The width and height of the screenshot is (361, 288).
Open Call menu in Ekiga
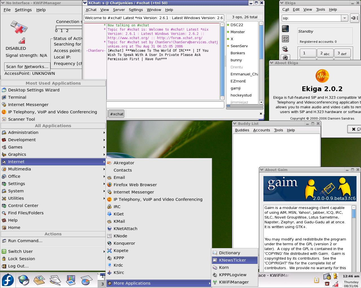click(286, 9)
